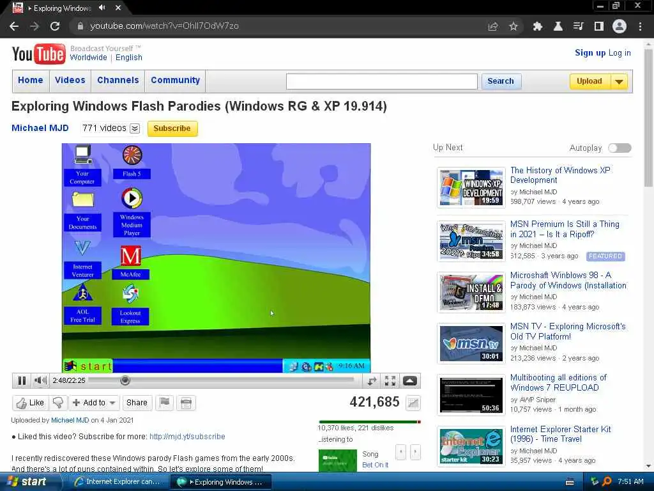Expand the Add to dropdown

coord(112,403)
